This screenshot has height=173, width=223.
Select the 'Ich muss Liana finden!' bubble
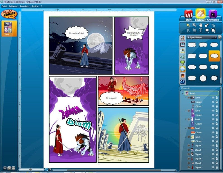point(76,33)
